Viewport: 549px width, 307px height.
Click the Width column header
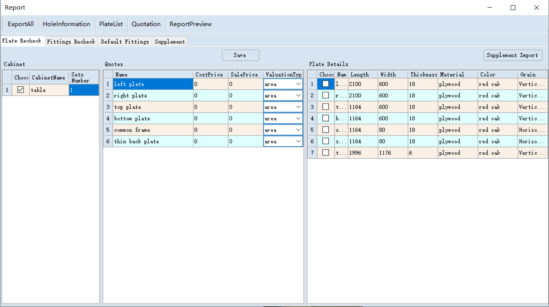[393, 75]
